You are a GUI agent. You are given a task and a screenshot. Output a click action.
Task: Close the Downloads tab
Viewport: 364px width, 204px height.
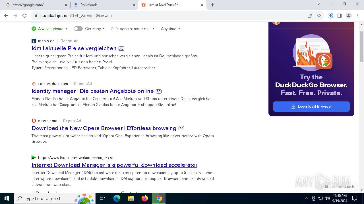click(x=134, y=5)
